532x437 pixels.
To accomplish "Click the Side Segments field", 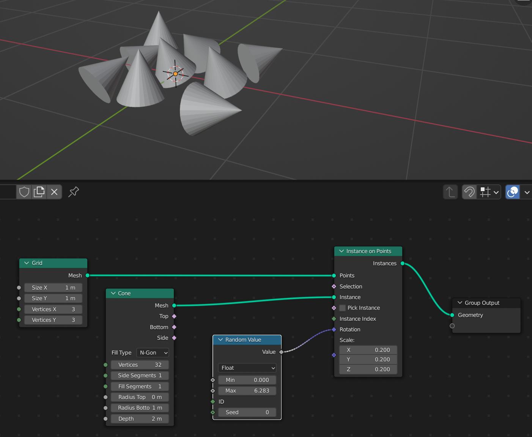I will coord(140,375).
